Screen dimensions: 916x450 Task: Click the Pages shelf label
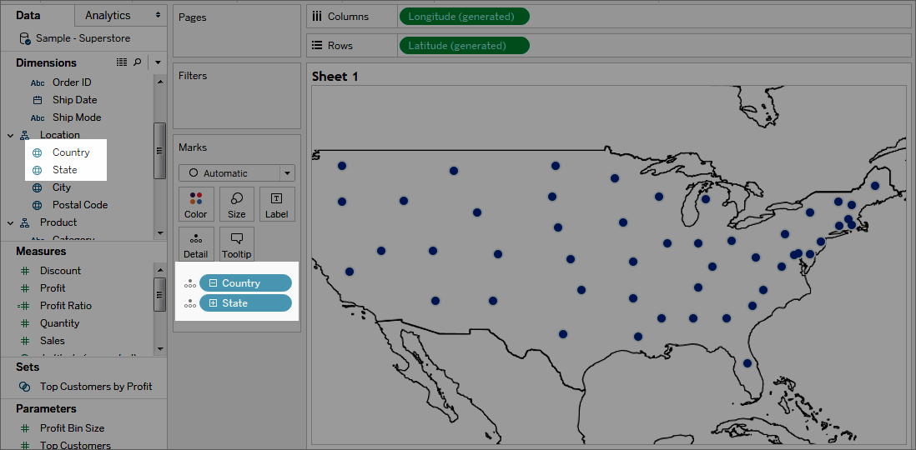tap(192, 17)
